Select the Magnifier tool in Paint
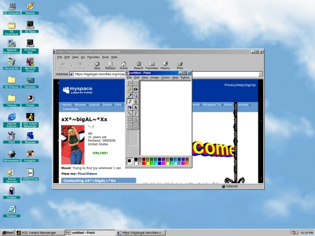The width and height of the screenshot is (315, 236). 136,96
